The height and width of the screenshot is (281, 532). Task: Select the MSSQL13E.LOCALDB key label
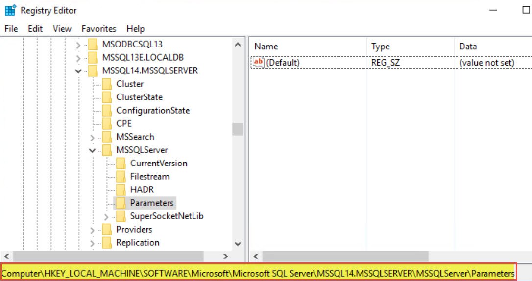[x=143, y=57]
